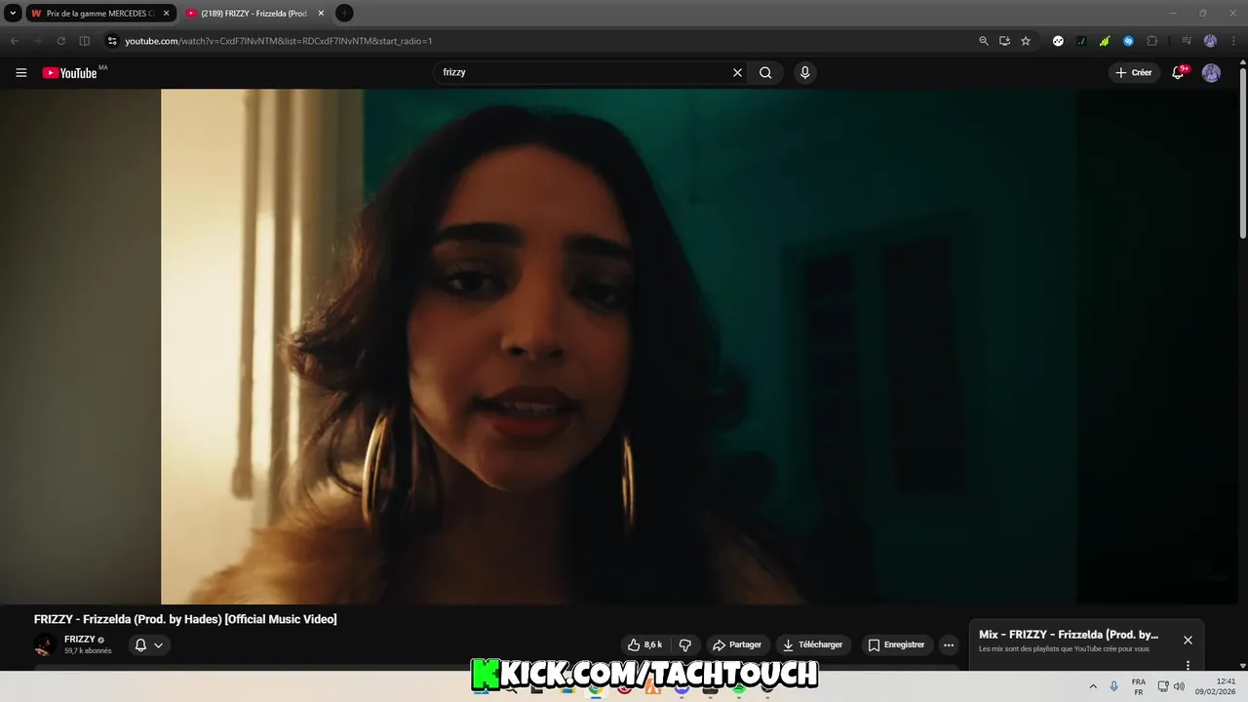The width and height of the screenshot is (1248, 702).
Task: Close the FRIZZY - Frizzelda tab
Action: (321, 14)
